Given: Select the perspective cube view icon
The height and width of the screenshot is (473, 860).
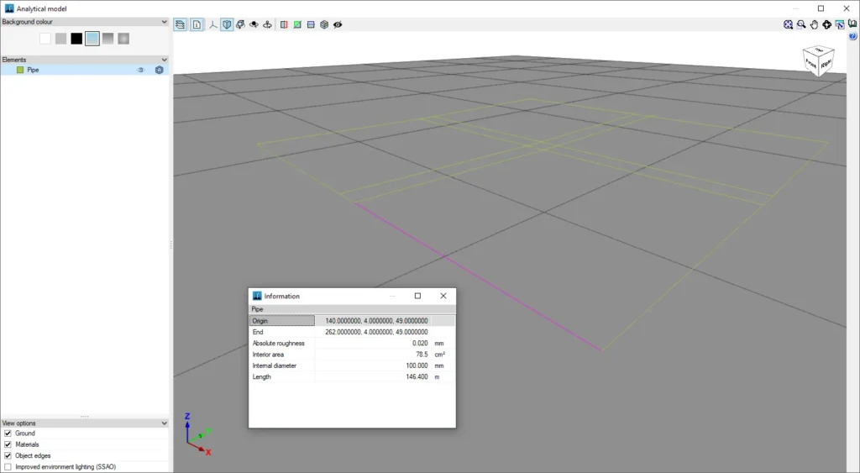Looking at the screenshot, I should (227, 24).
